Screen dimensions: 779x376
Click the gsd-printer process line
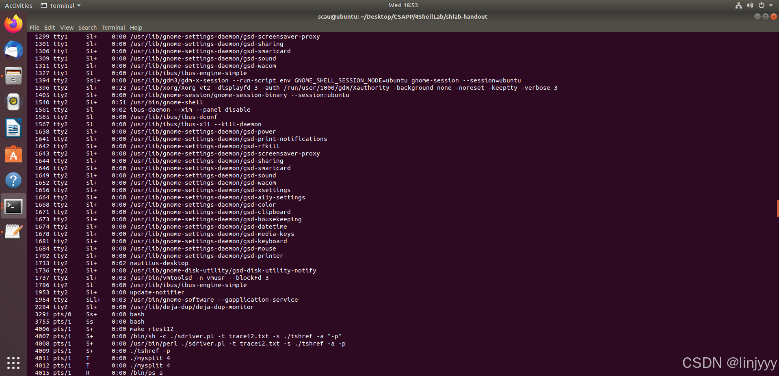pos(159,256)
